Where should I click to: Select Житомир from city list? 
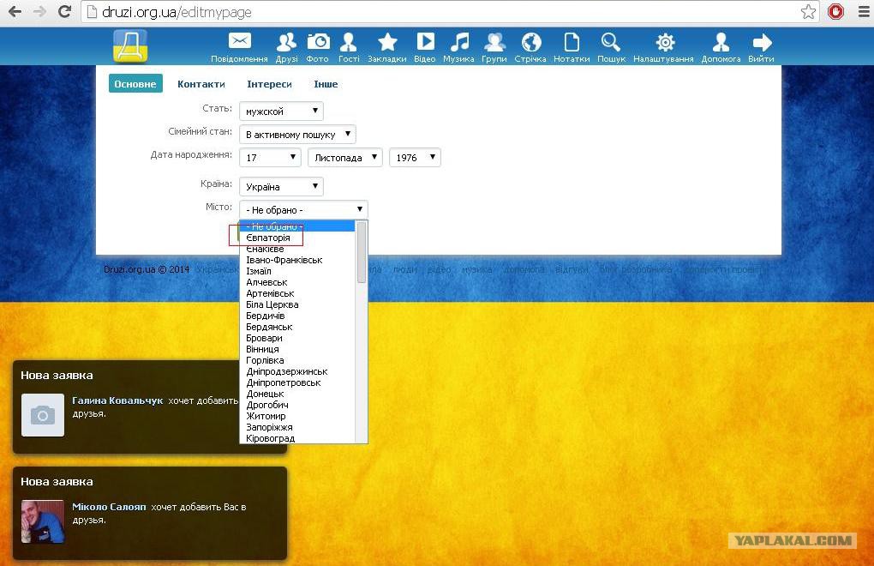click(297, 416)
